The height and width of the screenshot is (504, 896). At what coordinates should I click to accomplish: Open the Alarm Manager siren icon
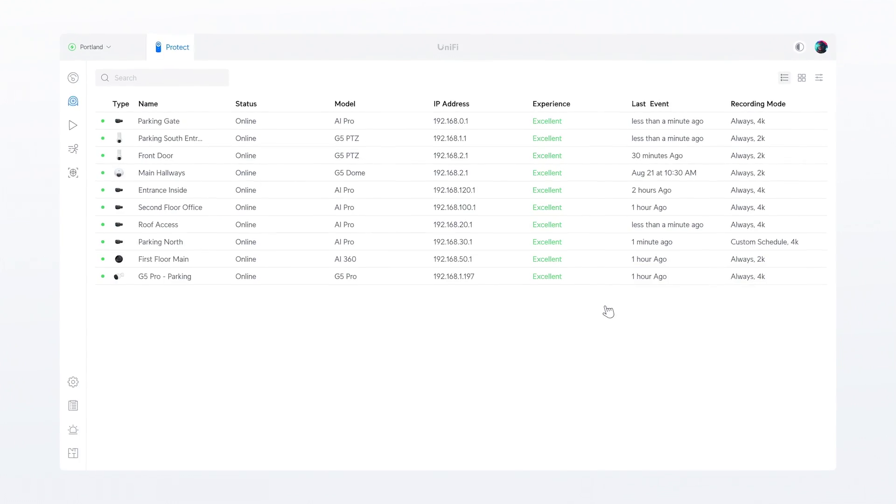coord(73,429)
